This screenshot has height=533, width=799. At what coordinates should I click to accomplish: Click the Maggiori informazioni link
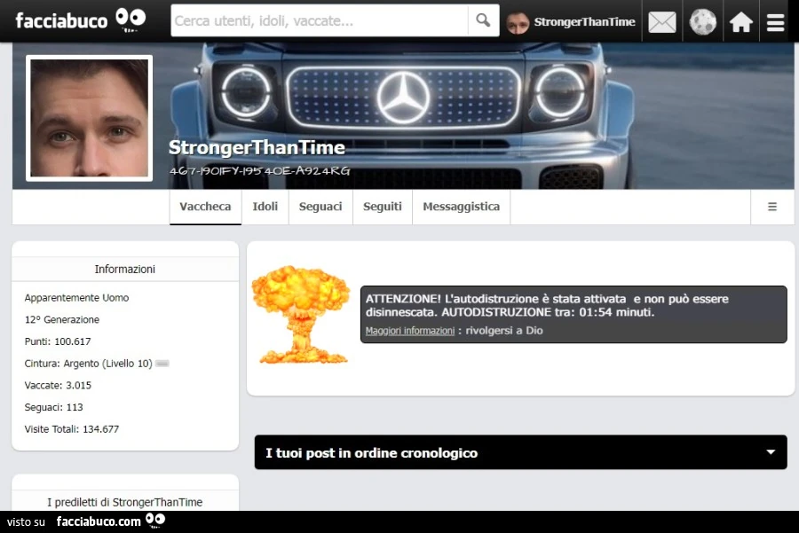[x=409, y=331]
